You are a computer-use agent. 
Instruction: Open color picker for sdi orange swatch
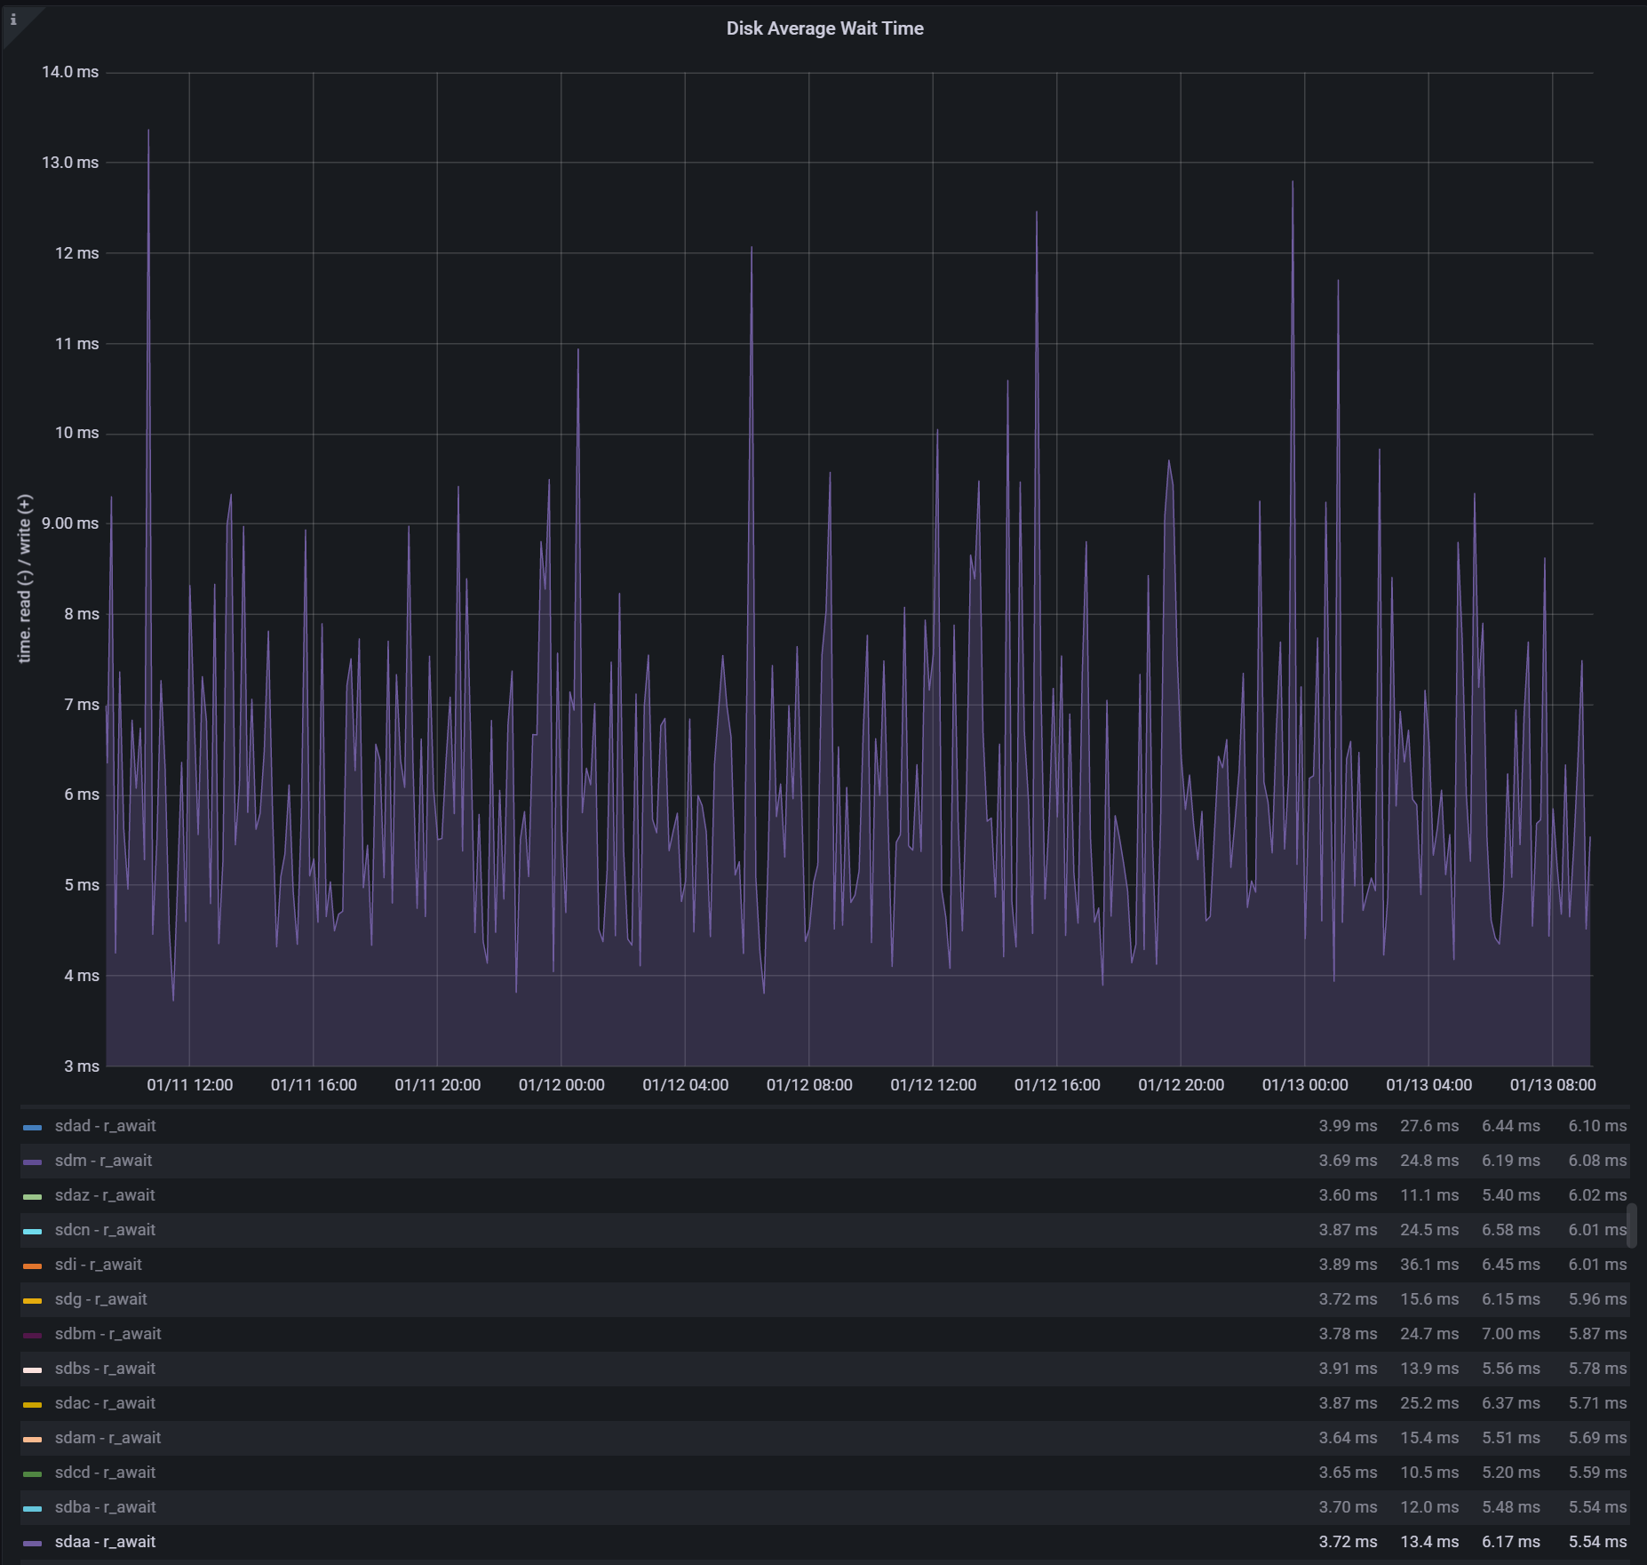click(33, 1266)
